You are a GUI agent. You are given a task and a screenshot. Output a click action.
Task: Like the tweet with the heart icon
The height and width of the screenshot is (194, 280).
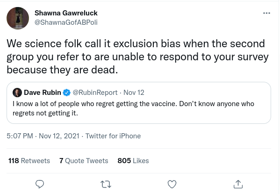[x=172, y=184]
